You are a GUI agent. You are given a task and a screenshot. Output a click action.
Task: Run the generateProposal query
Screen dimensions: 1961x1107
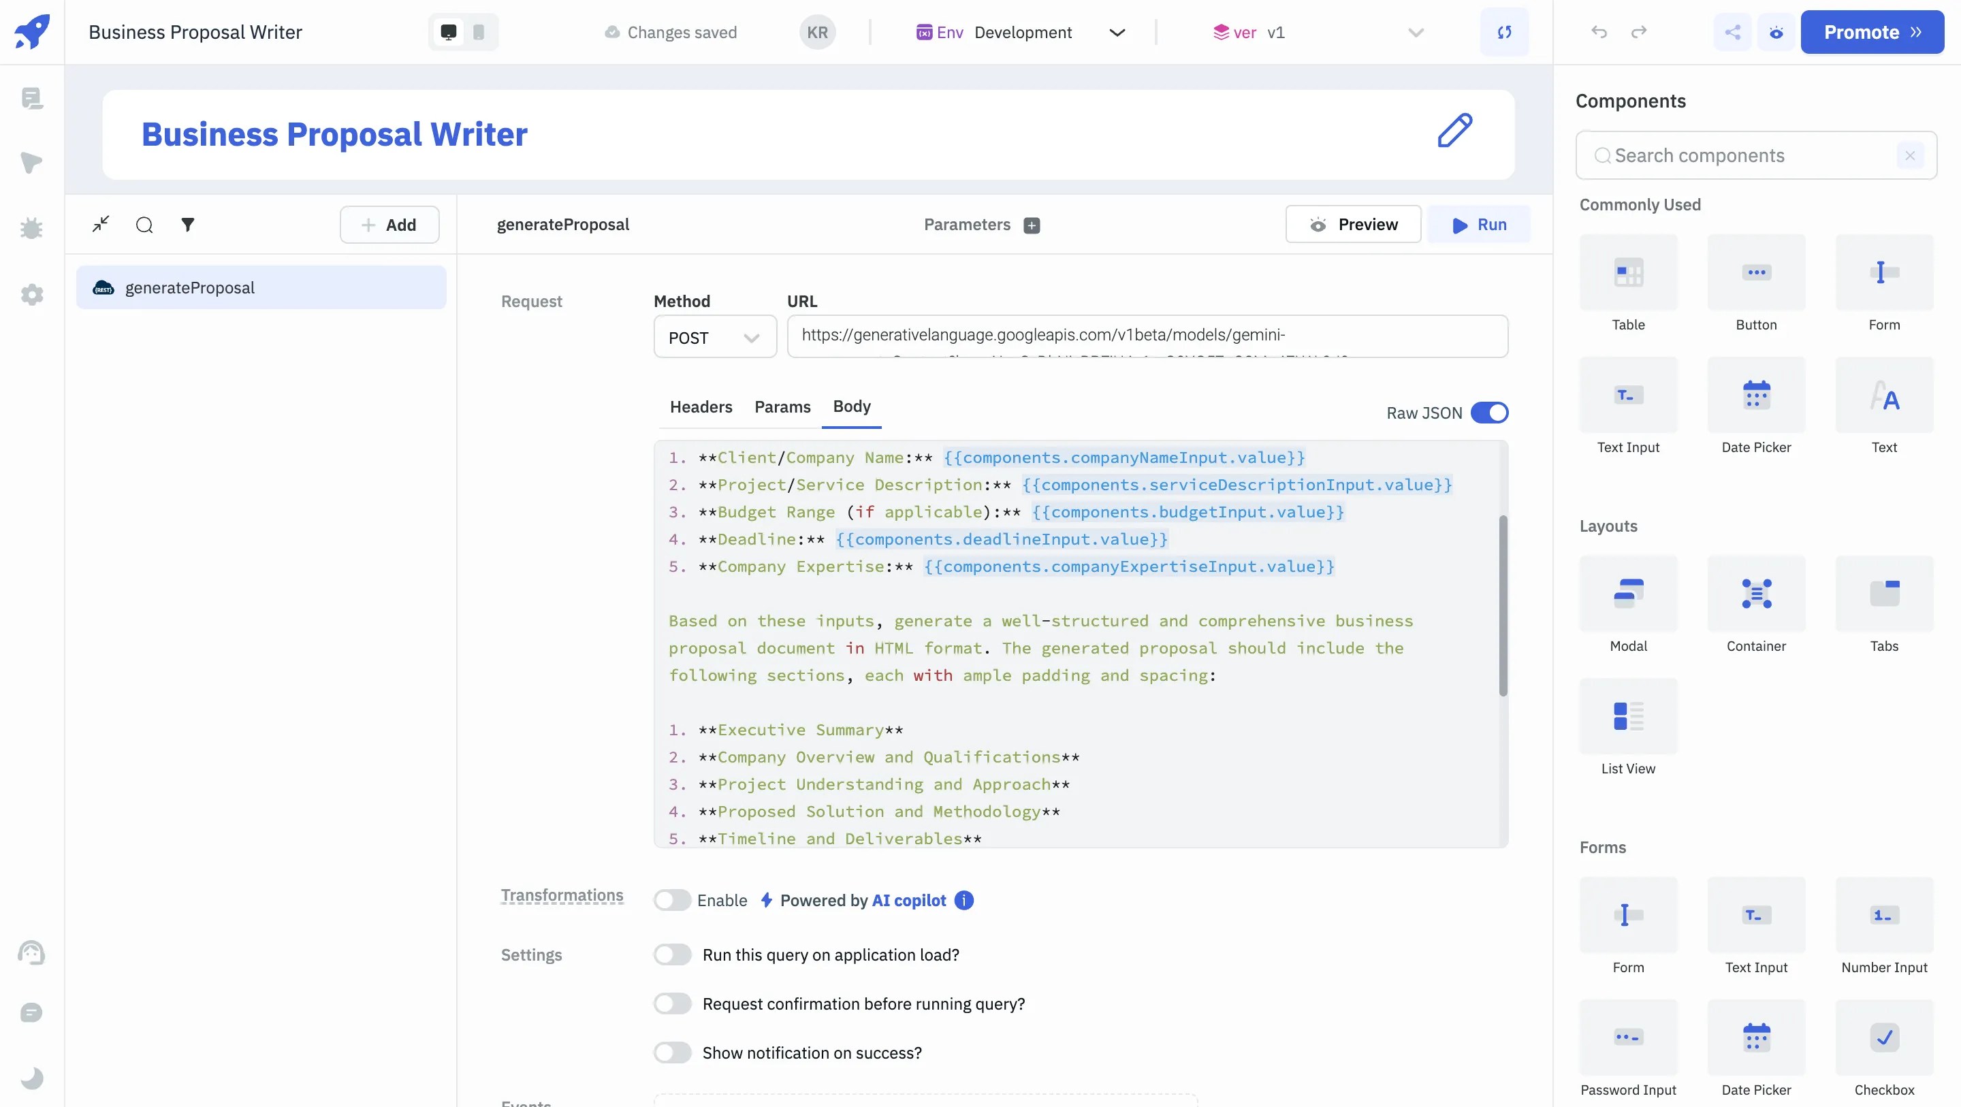coord(1480,224)
